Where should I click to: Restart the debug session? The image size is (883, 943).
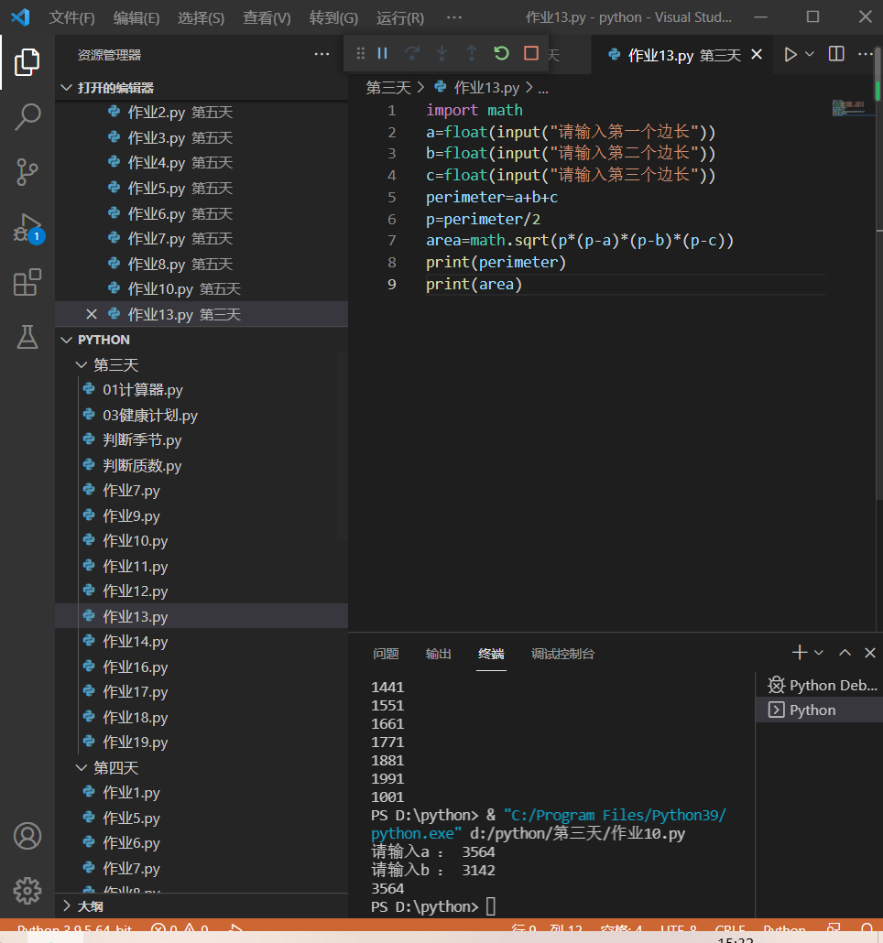click(x=501, y=54)
